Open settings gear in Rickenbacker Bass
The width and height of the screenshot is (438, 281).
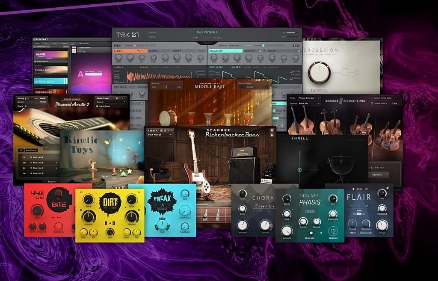[272, 130]
